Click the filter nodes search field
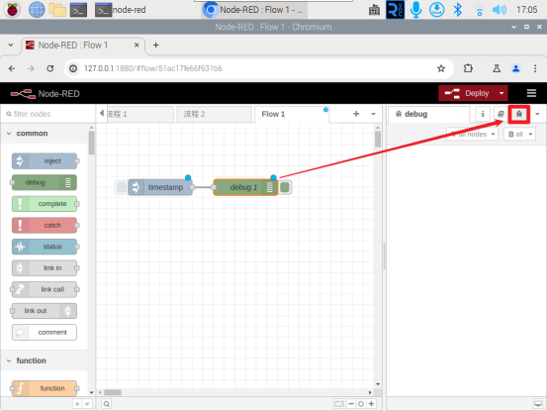547x411 pixels. (47, 114)
